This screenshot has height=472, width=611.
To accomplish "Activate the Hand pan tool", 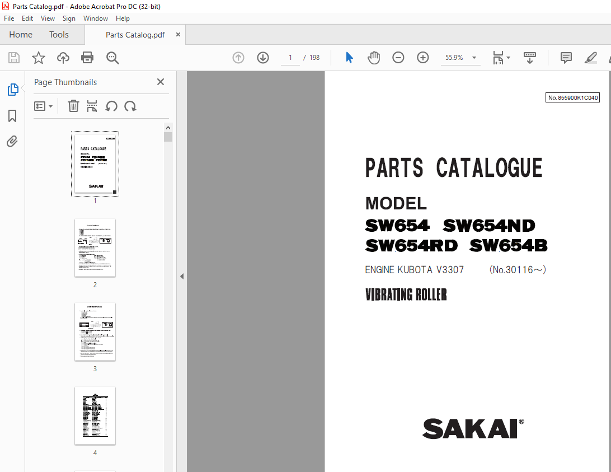I will click(x=373, y=58).
